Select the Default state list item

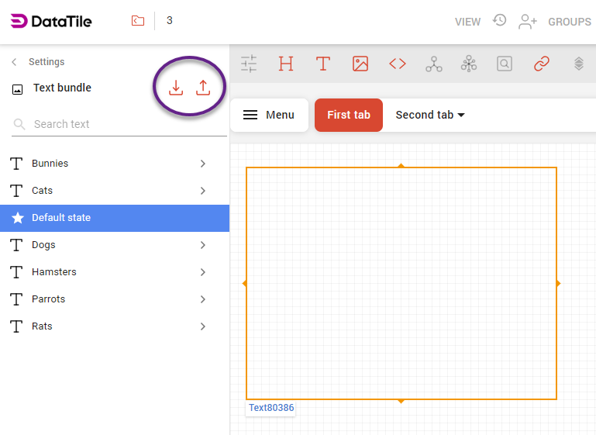[115, 218]
